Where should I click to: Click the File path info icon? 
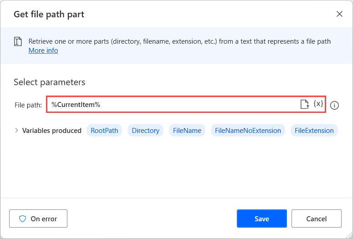click(x=334, y=105)
